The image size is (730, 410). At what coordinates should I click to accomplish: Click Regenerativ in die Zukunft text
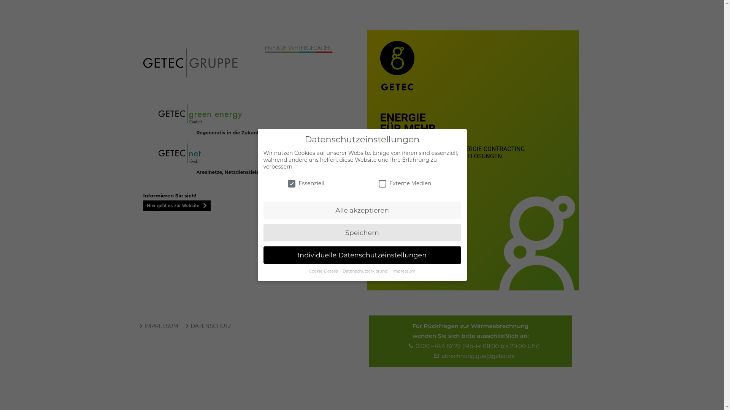[227, 133]
